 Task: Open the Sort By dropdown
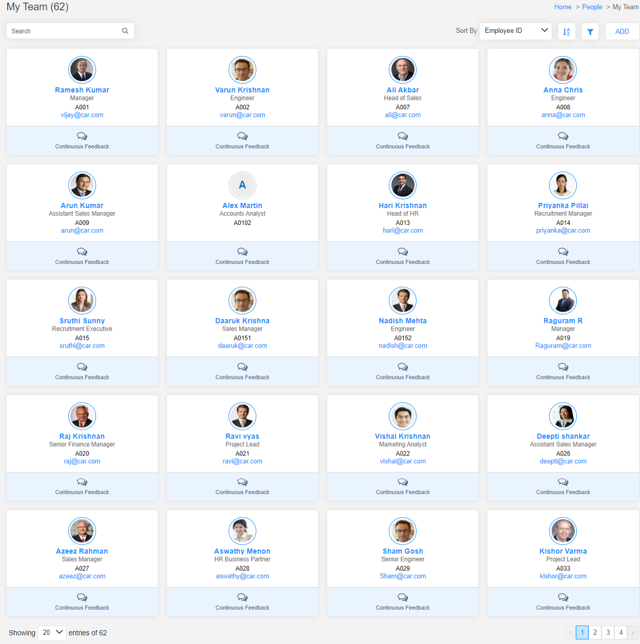515,30
